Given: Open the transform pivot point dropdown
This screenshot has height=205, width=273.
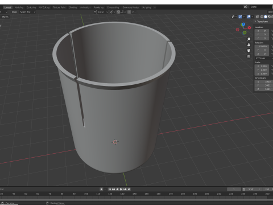Looking at the screenshot, I should coord(113,12).
